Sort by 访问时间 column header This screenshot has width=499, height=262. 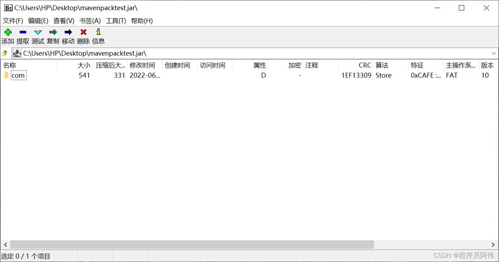point(215,65)
